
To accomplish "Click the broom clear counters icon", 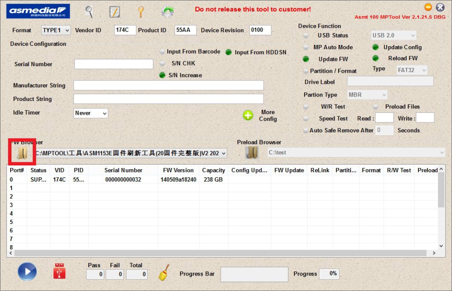I will click(x=164, y=272).
